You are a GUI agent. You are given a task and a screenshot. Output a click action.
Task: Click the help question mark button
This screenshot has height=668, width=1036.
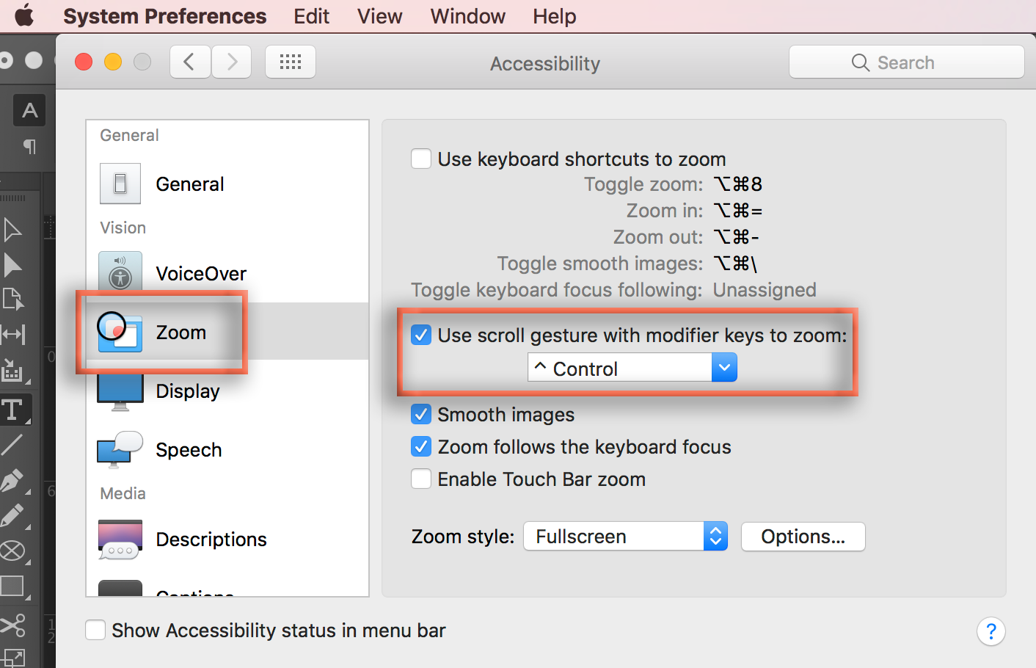(x=991, y=631)
